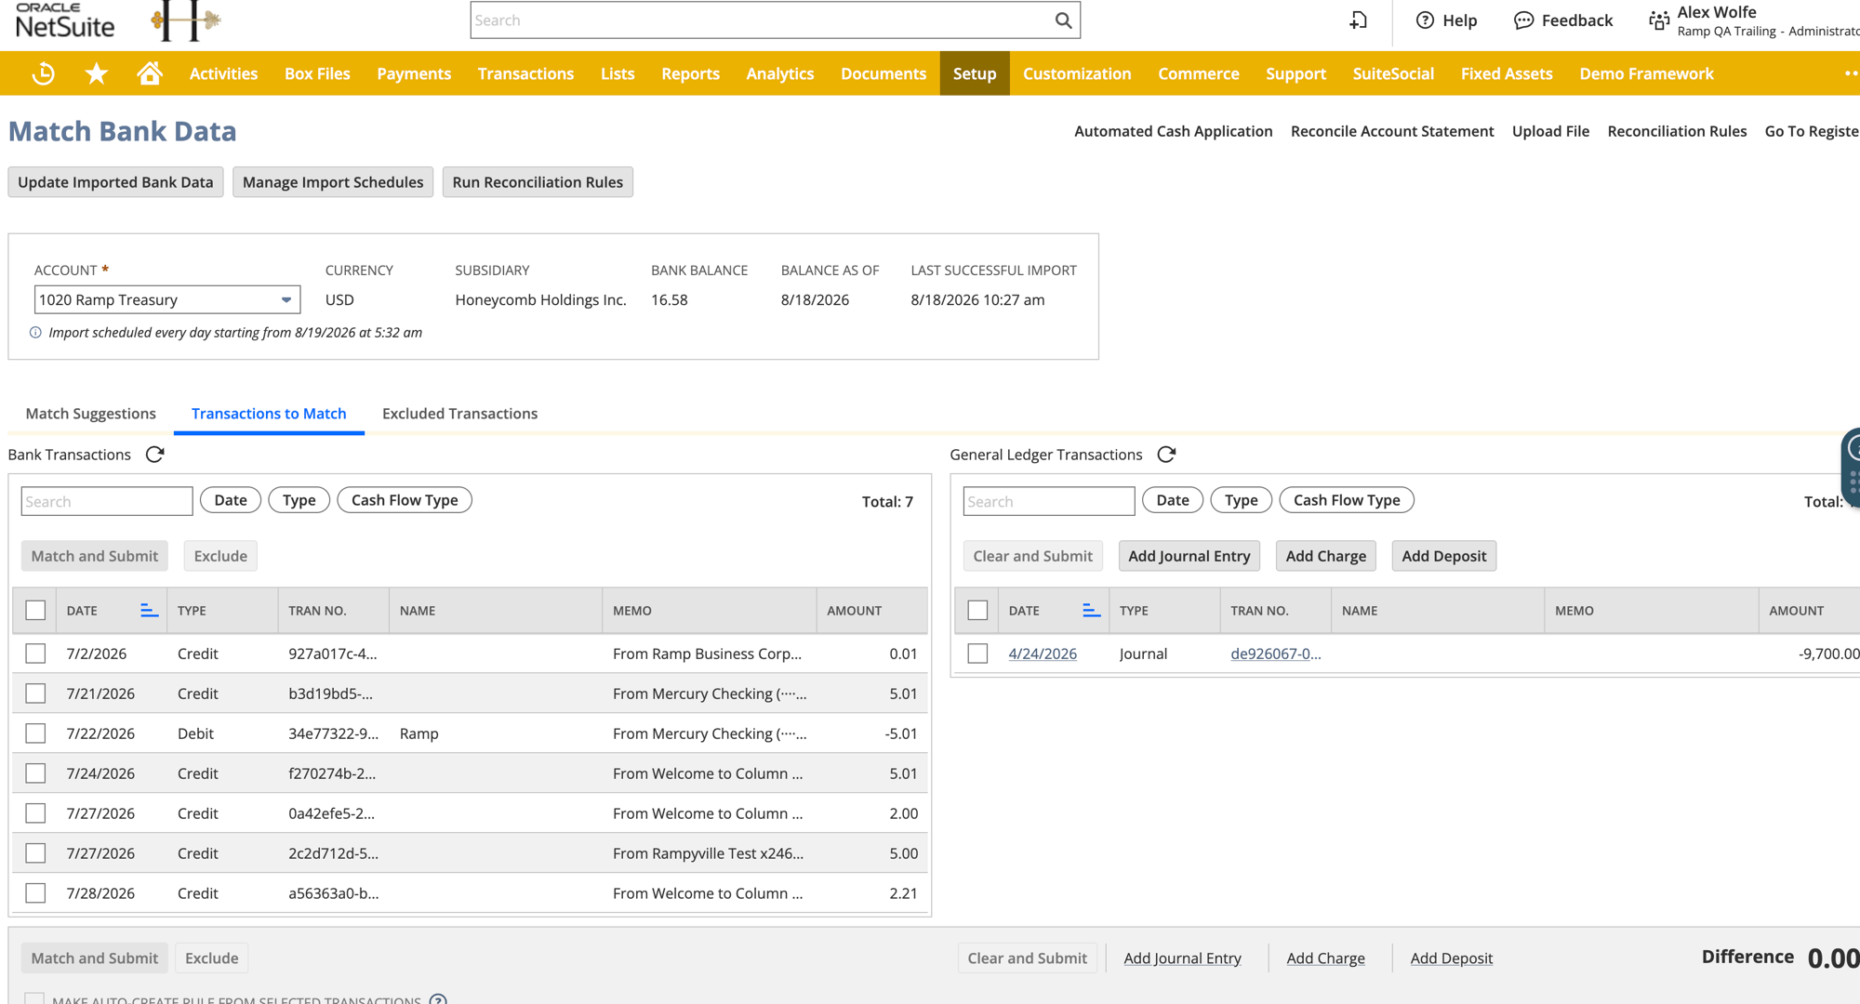Click top Add Deposit button
This screenshot has height=1004, width=1860.
(1444, 556)
